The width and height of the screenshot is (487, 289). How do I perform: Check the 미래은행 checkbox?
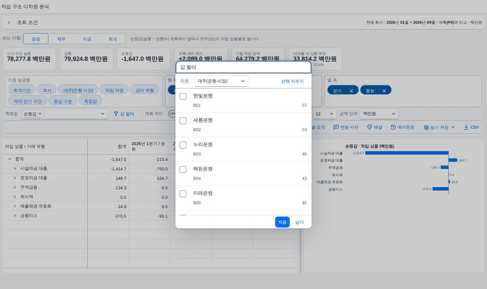pos(183,194)
